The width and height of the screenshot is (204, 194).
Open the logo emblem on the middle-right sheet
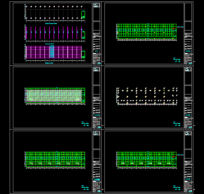(188, 69)
